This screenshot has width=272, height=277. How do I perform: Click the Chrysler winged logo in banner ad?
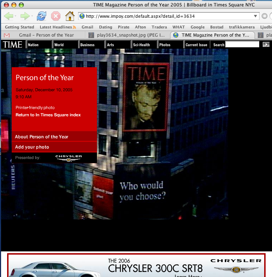pyautogui.click(x=236, y=270)
